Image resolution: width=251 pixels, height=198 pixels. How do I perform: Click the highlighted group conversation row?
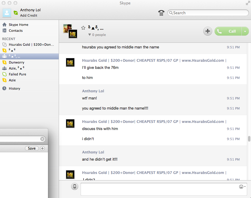tap(29, 56)
